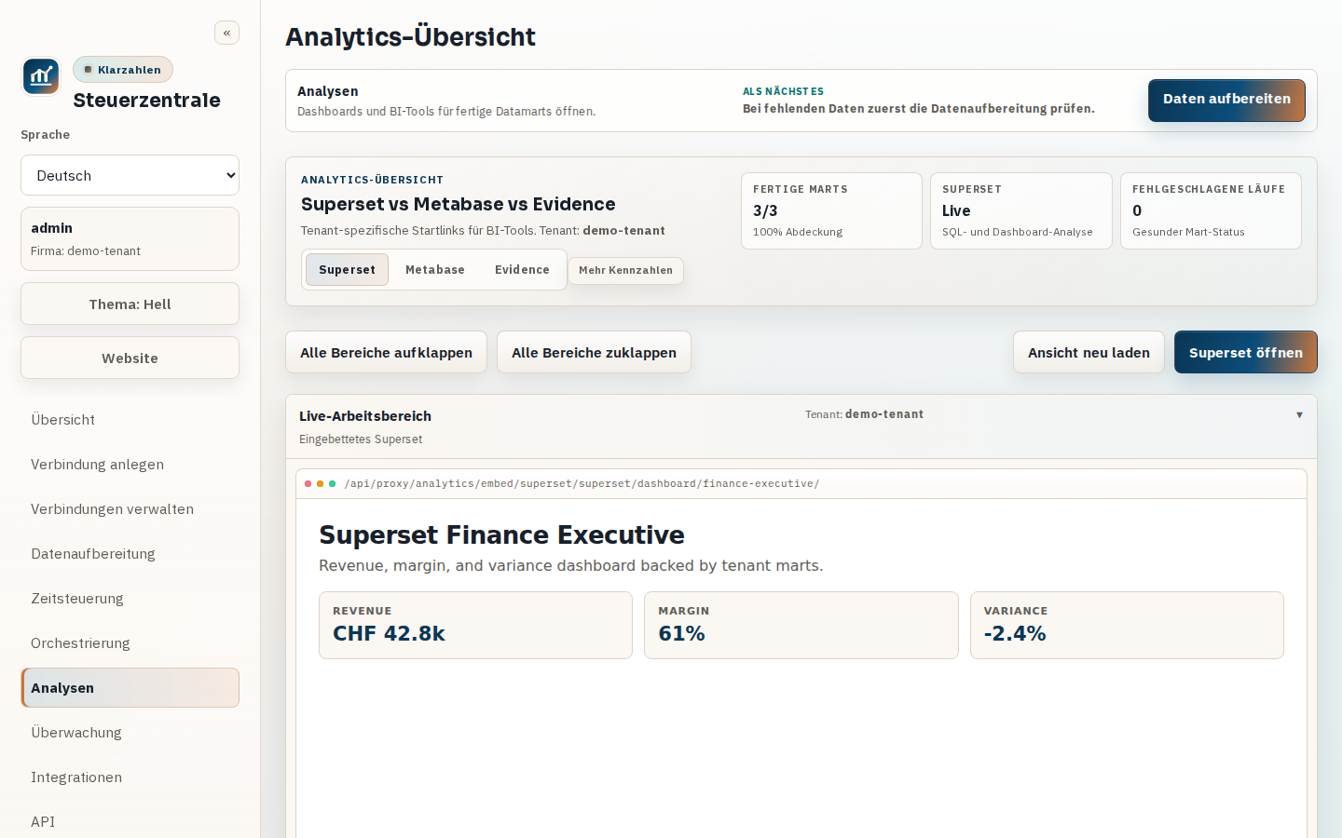The width and height of the screenshot is (1342, 838).
Task: Click the Variance -2.4% card
Action: 1127,625
